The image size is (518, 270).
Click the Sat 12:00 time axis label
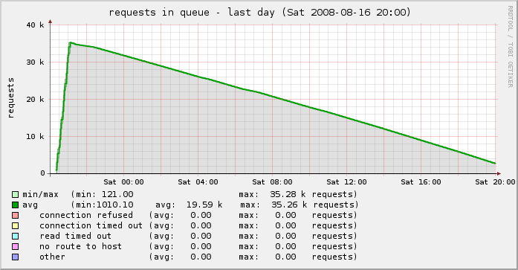click(346, 182)
